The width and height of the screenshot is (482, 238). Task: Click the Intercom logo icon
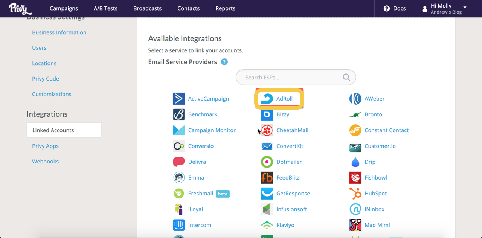click(178, 225)
